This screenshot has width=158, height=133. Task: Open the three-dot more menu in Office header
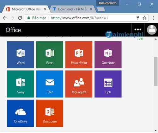tap(138, 30)
